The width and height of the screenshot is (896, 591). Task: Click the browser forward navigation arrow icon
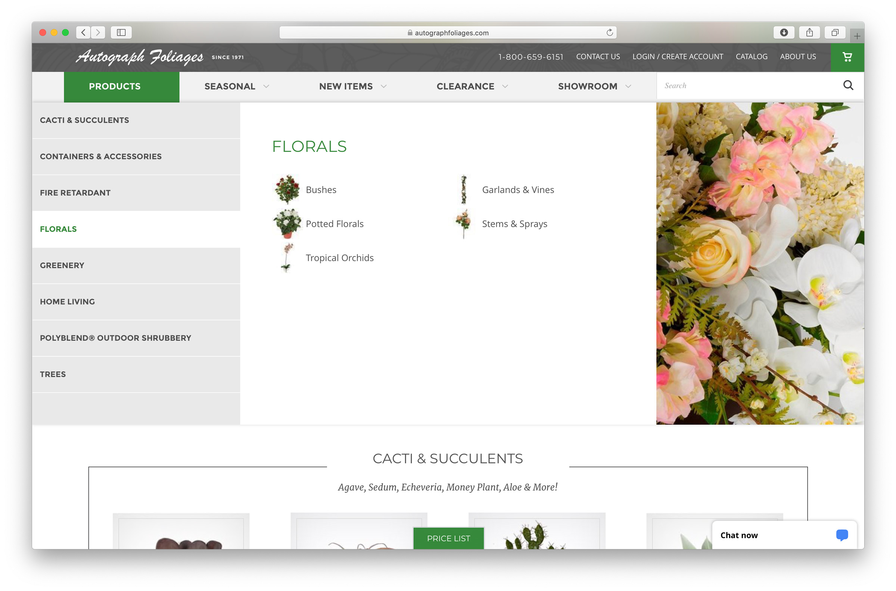[x=98, y=32]
